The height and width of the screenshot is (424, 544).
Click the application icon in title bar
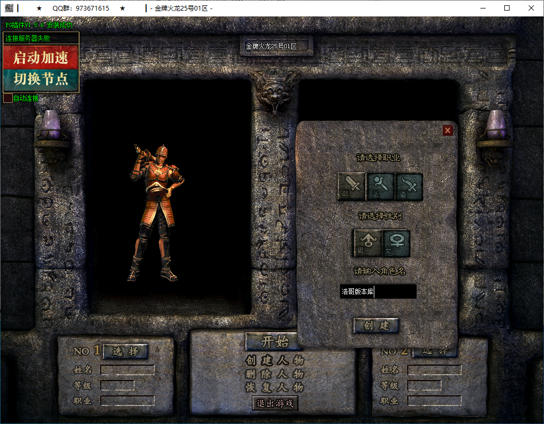(9, 8)
